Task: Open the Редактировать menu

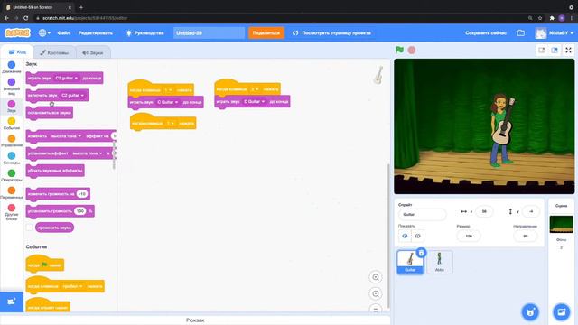Action: tap(95, 32)
